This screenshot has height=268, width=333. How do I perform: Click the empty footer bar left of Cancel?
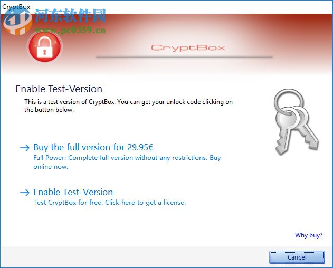point(132,257)
